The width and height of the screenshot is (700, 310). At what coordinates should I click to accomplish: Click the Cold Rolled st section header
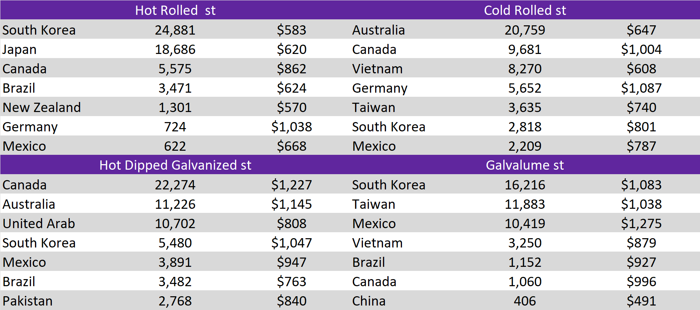(x=525, y=10)
